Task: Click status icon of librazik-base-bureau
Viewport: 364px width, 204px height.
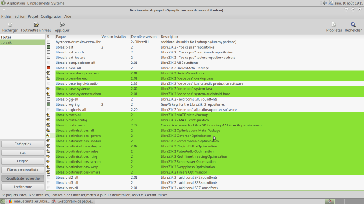Action: (x=48, y=78)
